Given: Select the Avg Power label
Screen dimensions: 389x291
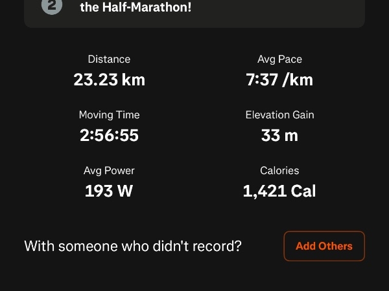Looking at the screenshot, I should 109,171.
